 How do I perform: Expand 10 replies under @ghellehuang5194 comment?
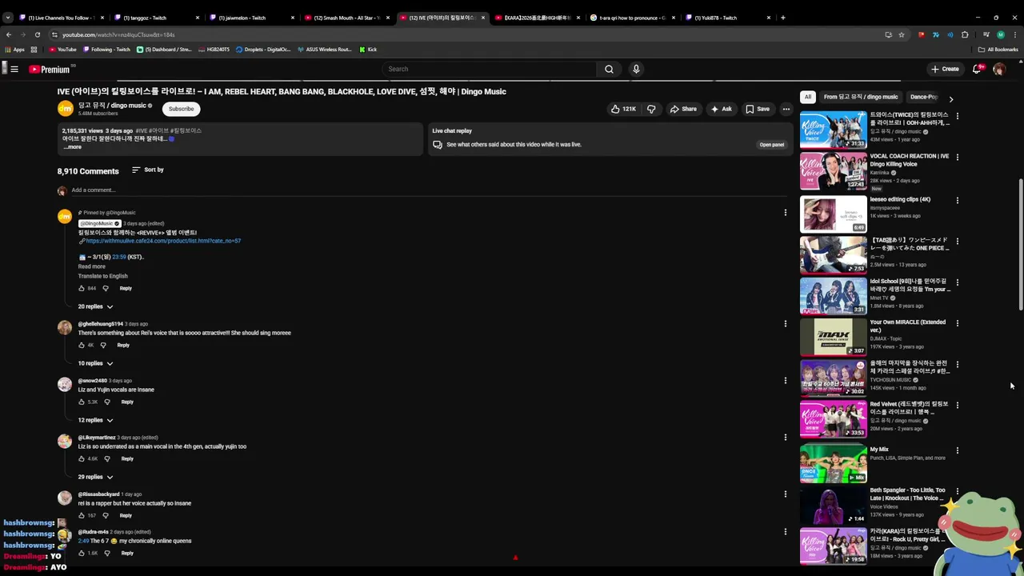click(x=95, y=363)
